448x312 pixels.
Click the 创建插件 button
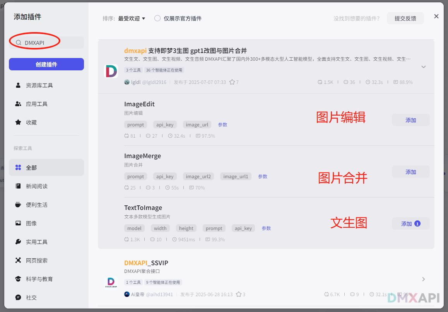pyautogui.click(x=46, y=64)
